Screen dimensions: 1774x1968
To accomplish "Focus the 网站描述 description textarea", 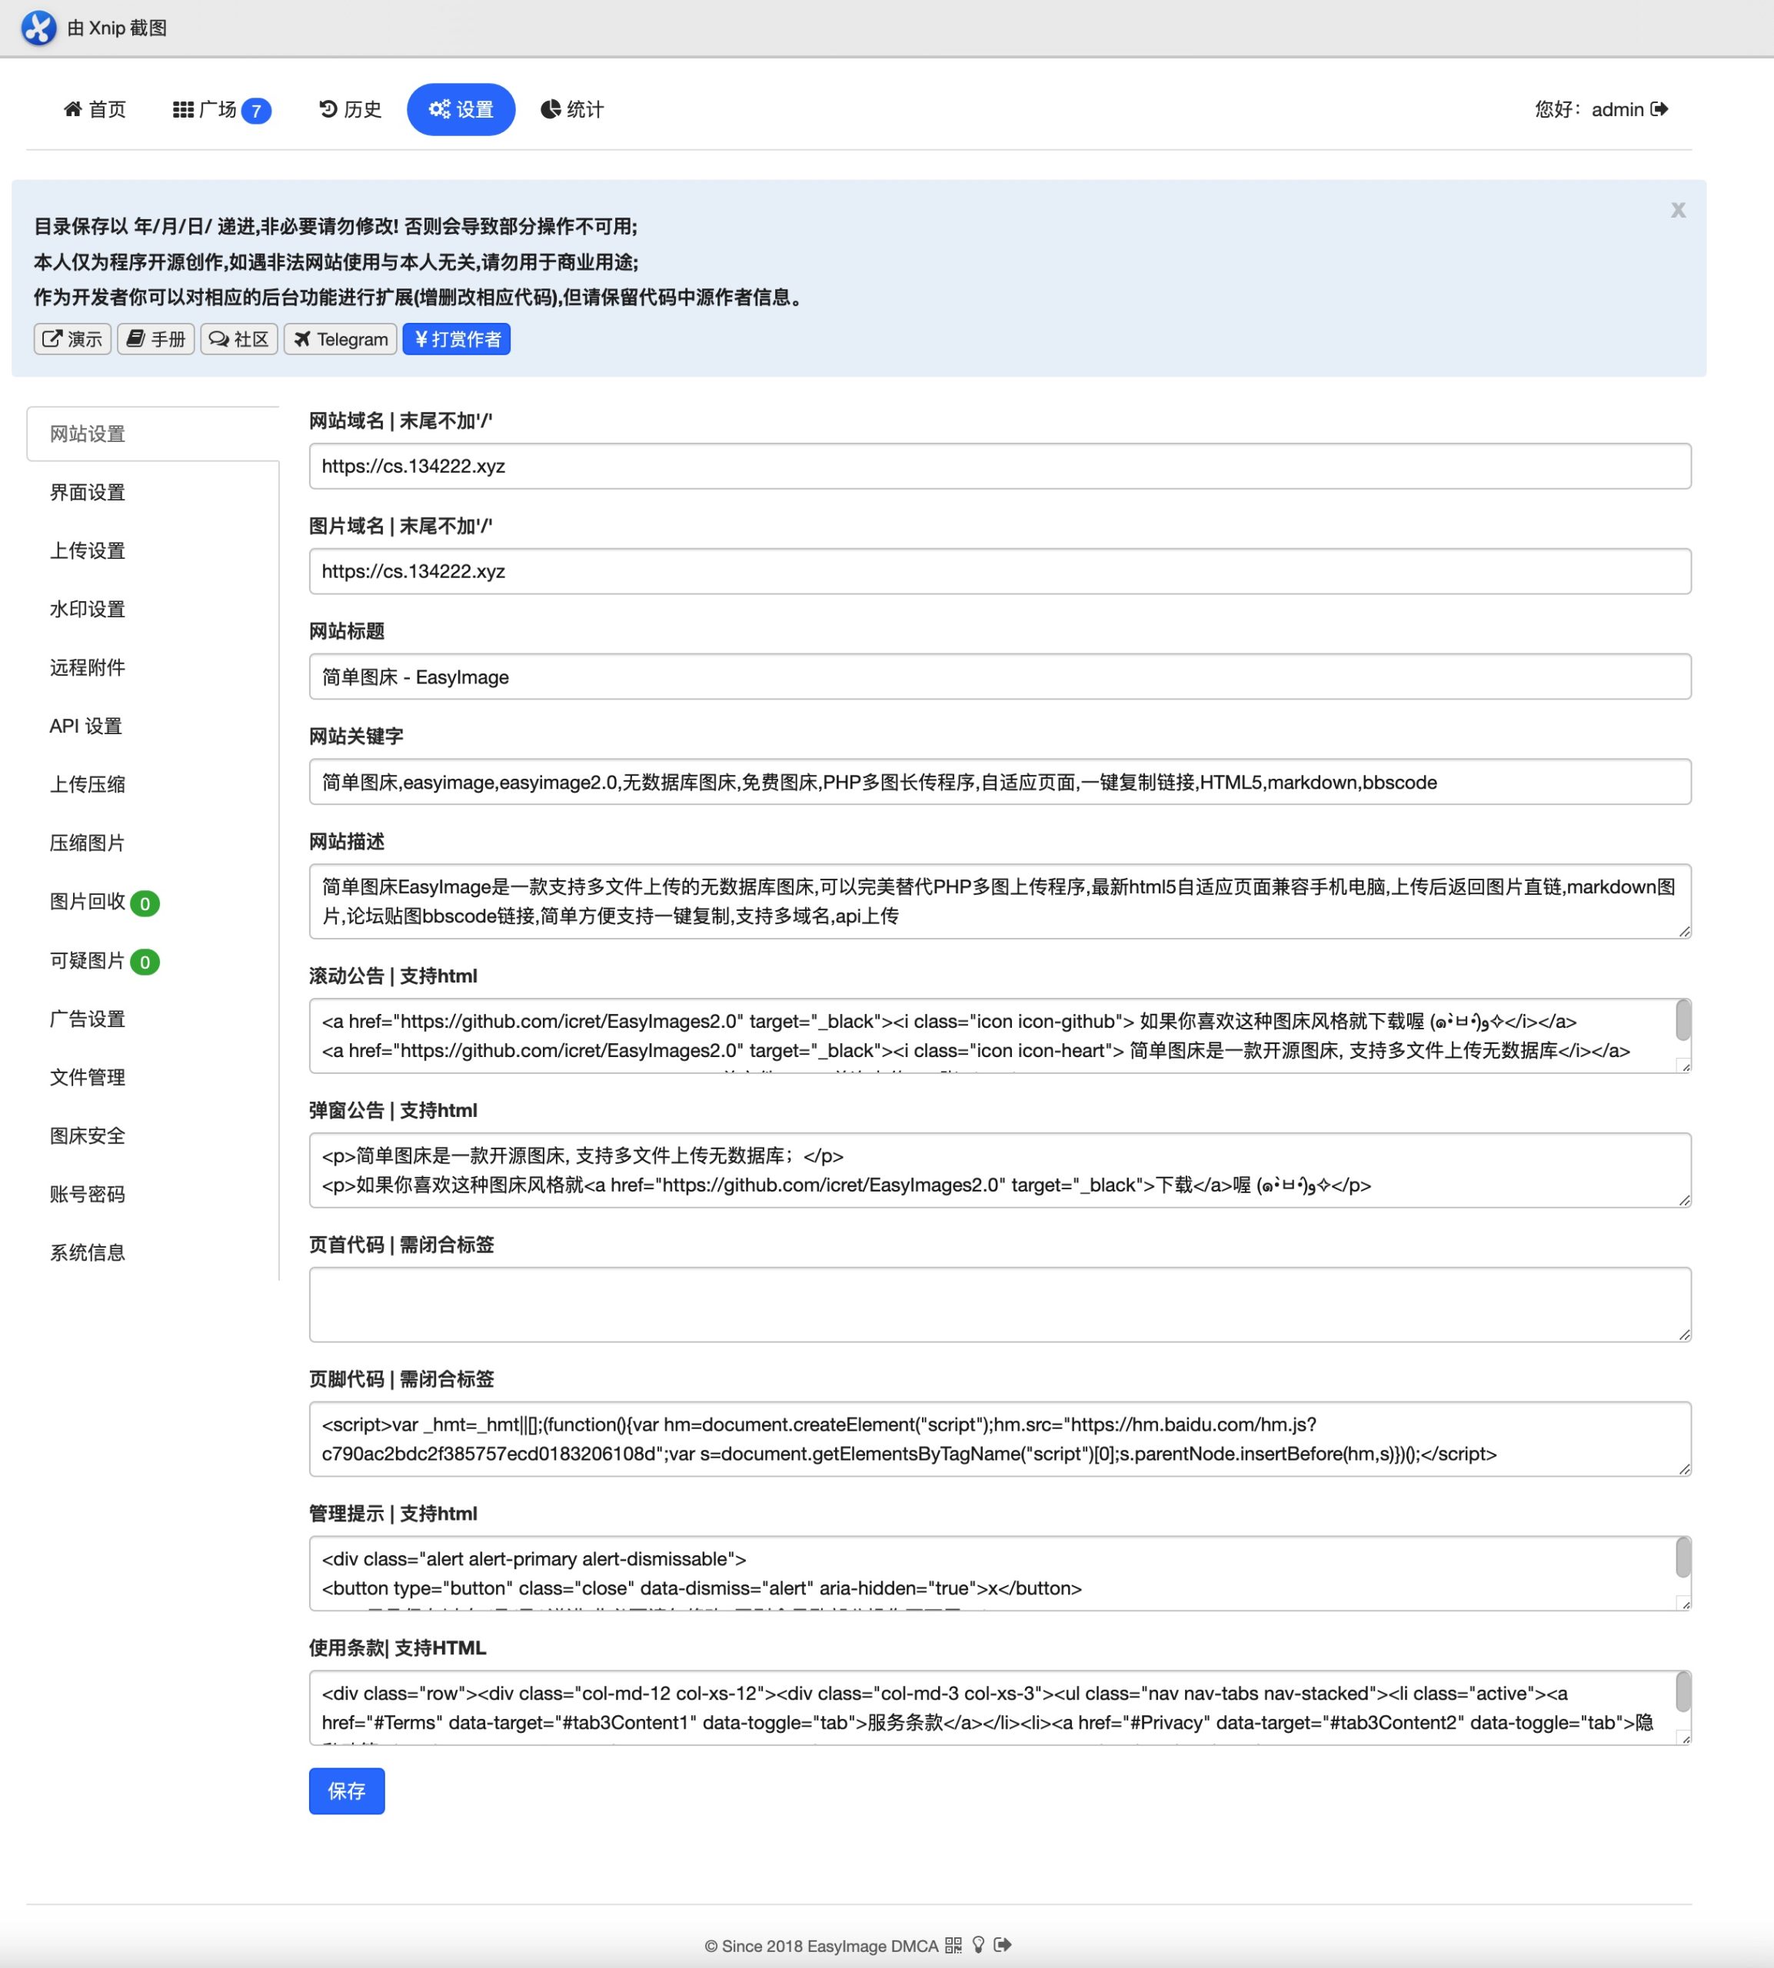I will [x=1000, y=901].
